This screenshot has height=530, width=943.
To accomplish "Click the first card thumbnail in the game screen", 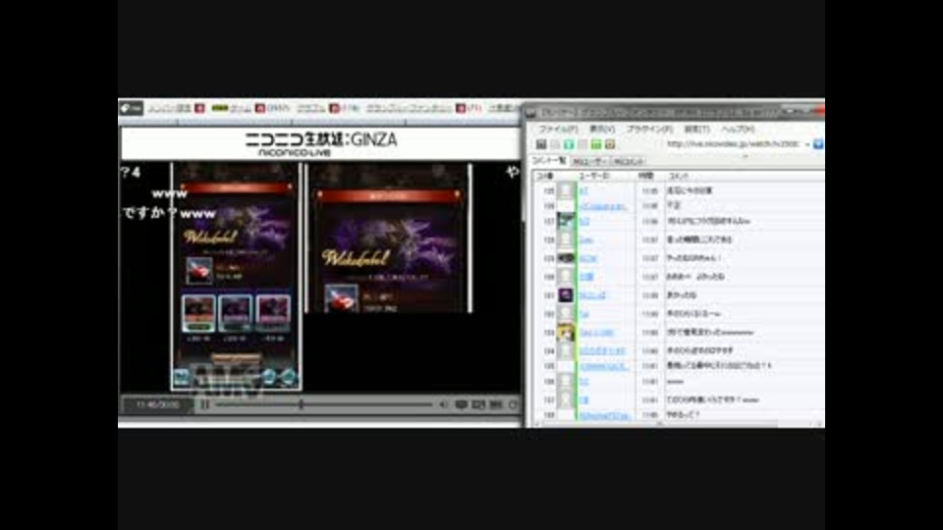I will (198, 313).
